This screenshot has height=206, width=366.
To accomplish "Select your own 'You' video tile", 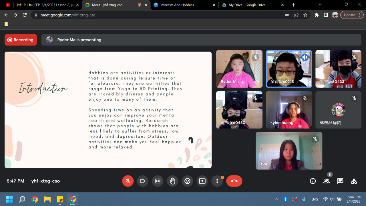I will tap(289, 151).
